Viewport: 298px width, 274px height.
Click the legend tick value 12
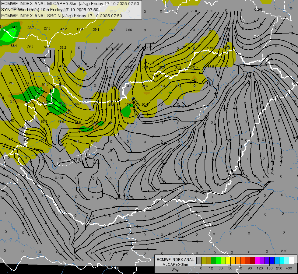click(x=211, y=268)
